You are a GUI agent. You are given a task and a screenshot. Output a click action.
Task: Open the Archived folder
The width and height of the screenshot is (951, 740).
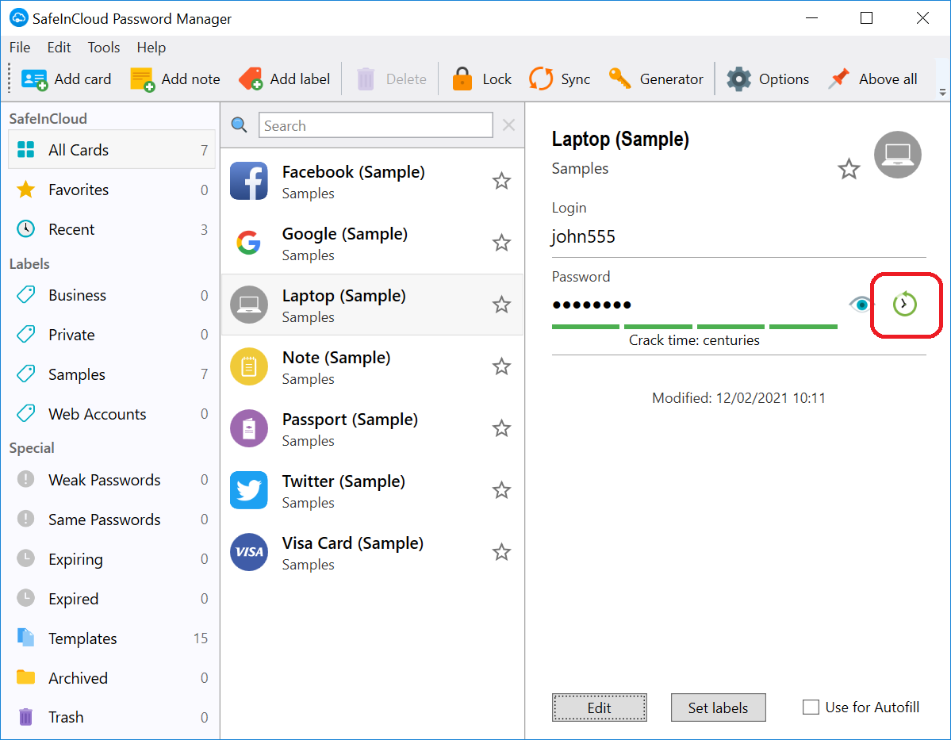[x=112, y=677]
